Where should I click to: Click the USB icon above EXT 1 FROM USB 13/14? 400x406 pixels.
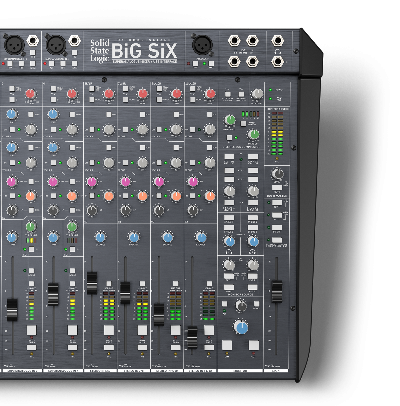coord(228,88)
